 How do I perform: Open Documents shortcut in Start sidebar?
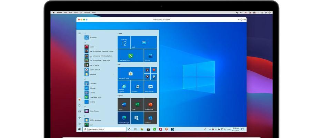(80, 105)
